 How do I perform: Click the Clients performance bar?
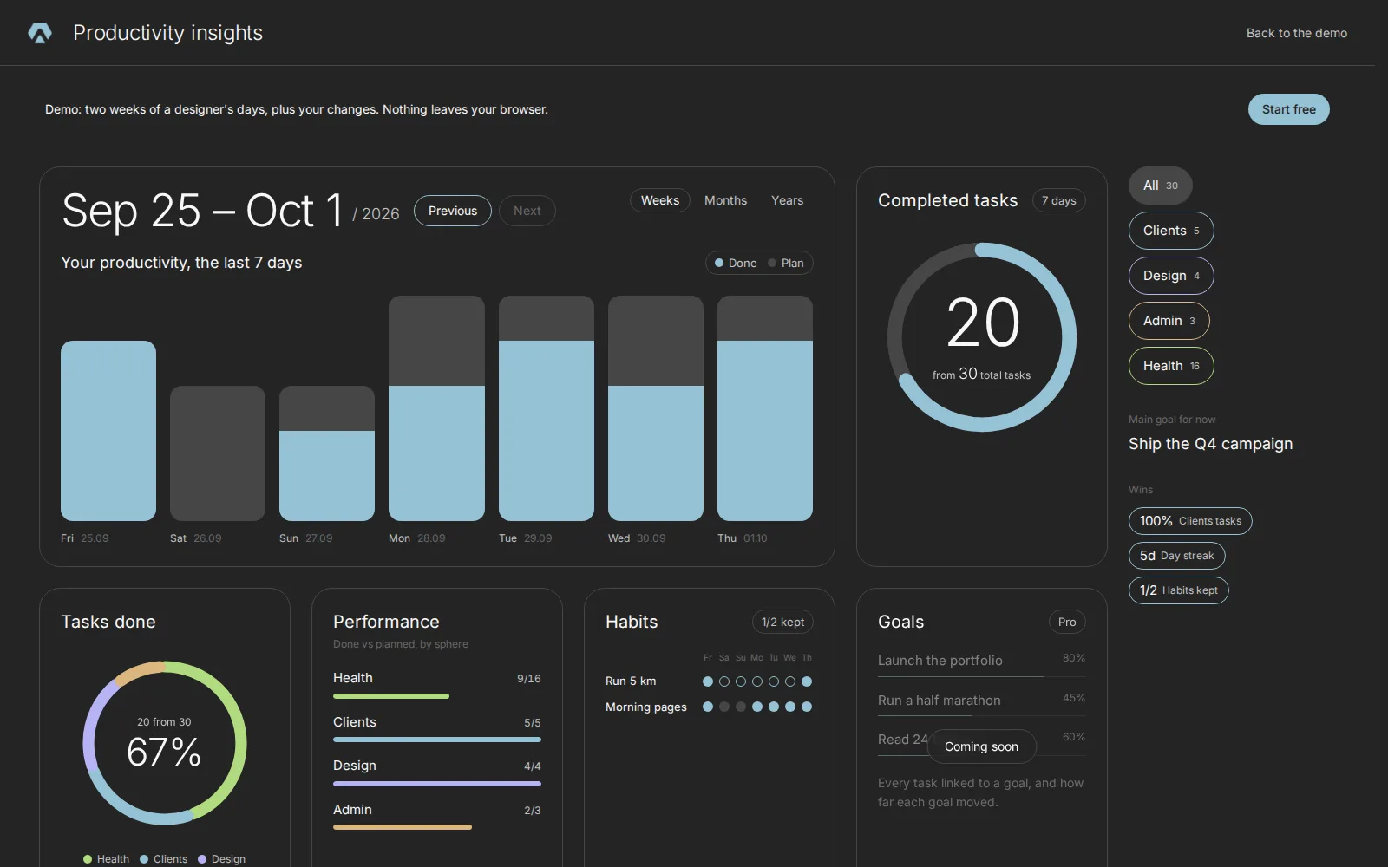(x=437, y=740)
